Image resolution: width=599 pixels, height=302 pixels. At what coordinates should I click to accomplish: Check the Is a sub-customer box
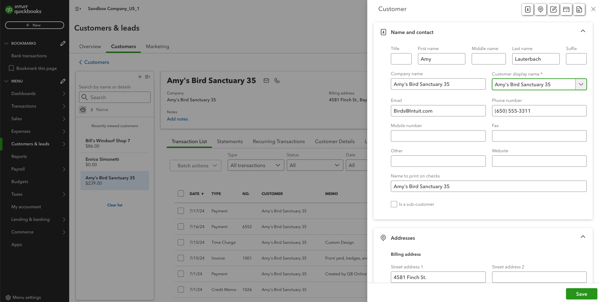(394, 204)
